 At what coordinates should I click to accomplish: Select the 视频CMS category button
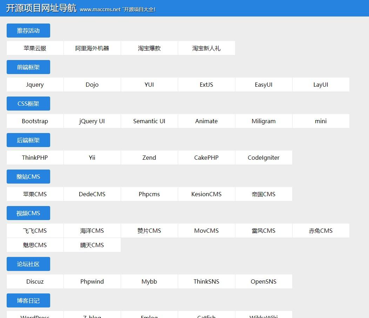(x=28, y=213)
